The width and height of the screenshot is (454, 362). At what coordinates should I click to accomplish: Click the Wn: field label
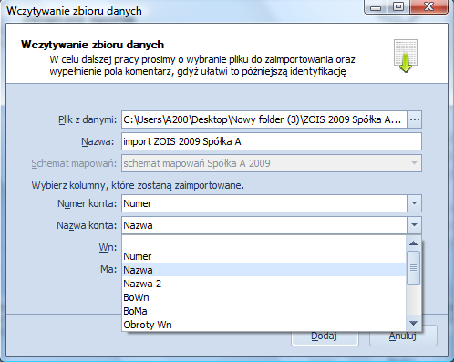[108, 247]
